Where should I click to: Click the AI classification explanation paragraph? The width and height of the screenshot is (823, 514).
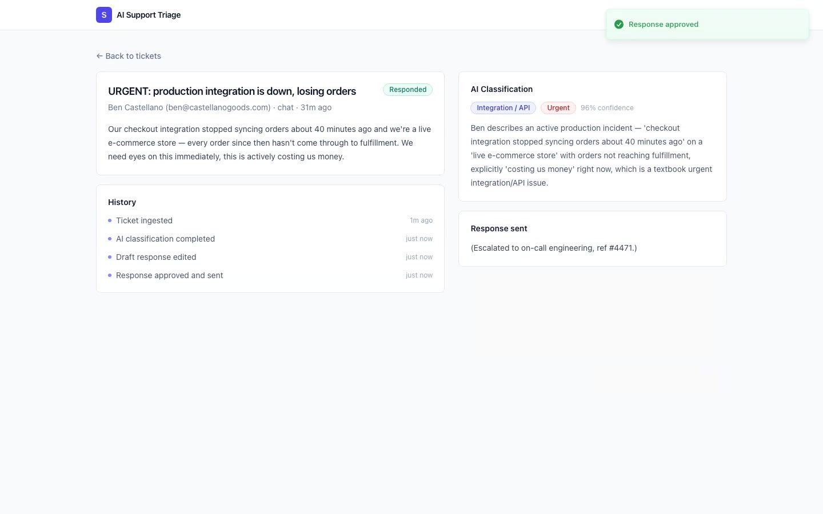click(x=592, y=155)
